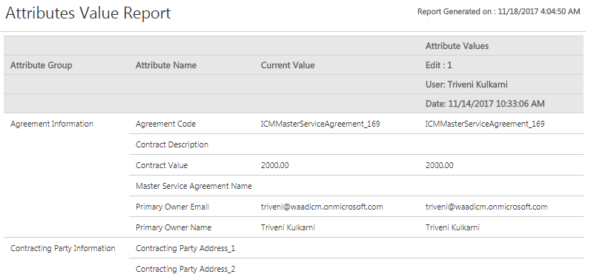Click the Attribute Values header
The width and height of the screenshot is (591, 277).
point(457,46)
